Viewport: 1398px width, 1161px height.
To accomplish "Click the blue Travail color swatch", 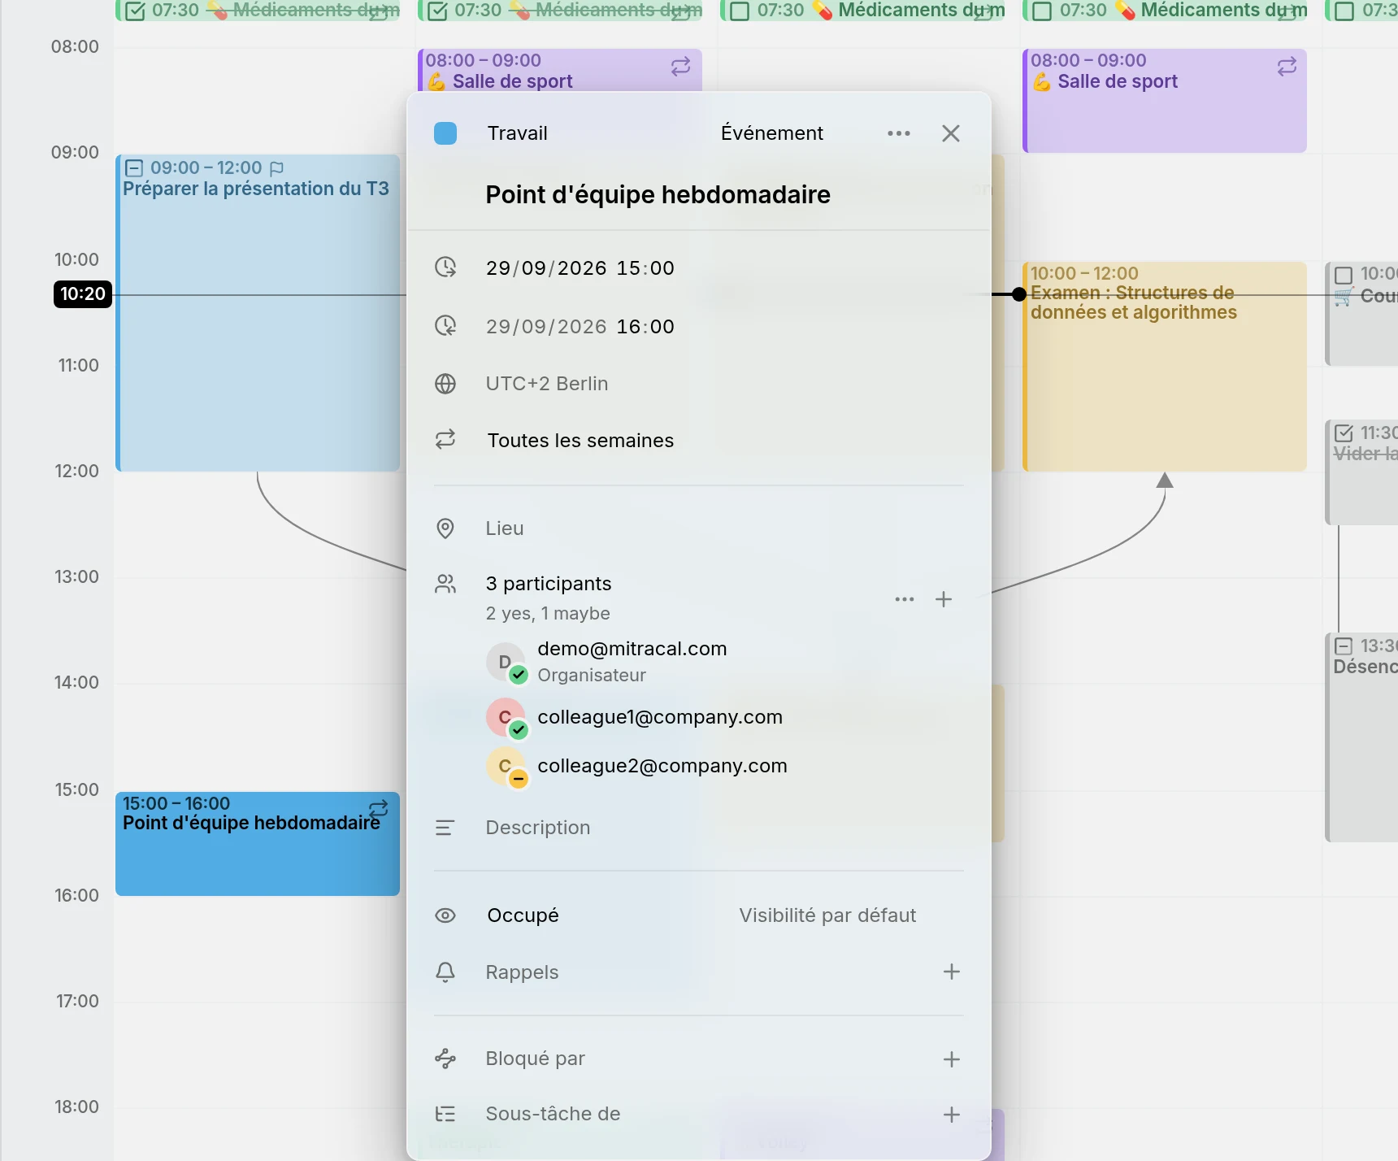I will [x=445, y=133].
